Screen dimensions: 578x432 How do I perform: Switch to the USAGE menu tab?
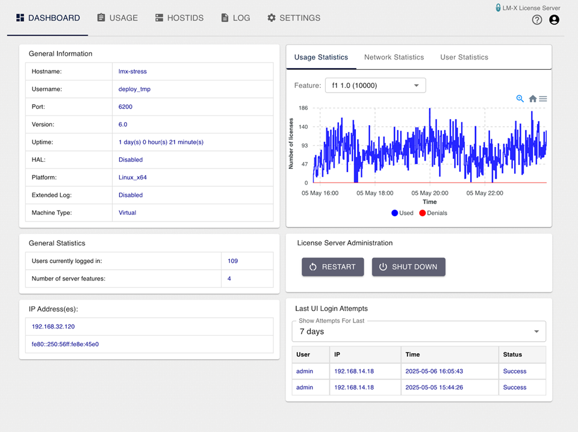pos(117,17)
